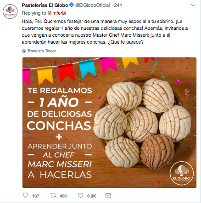This screenshot has height=203, width=201.
Task: Click the reply speech bubble icon
Action: [x=26, y=195]
